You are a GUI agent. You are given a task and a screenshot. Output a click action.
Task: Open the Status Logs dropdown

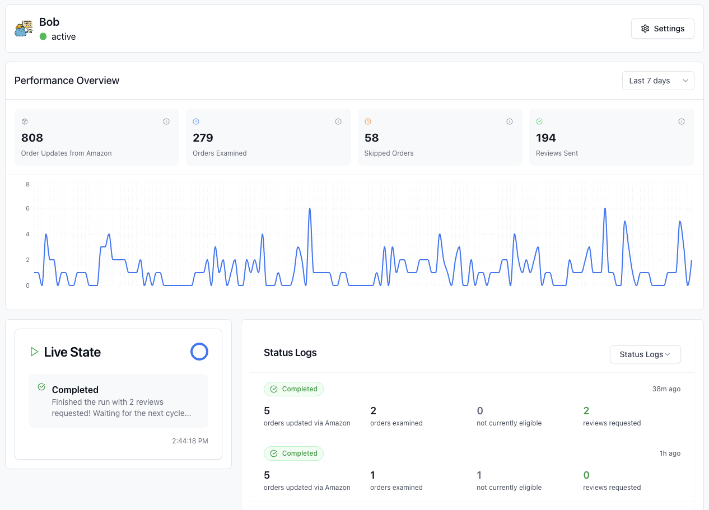[645, 354]
